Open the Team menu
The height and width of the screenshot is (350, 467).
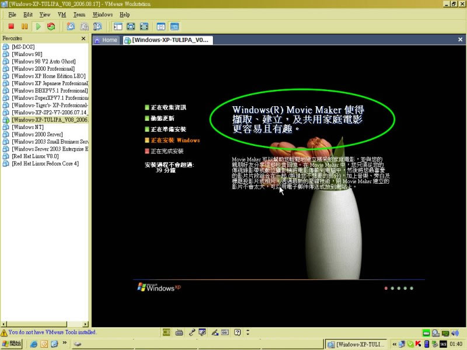click(79, 15)
